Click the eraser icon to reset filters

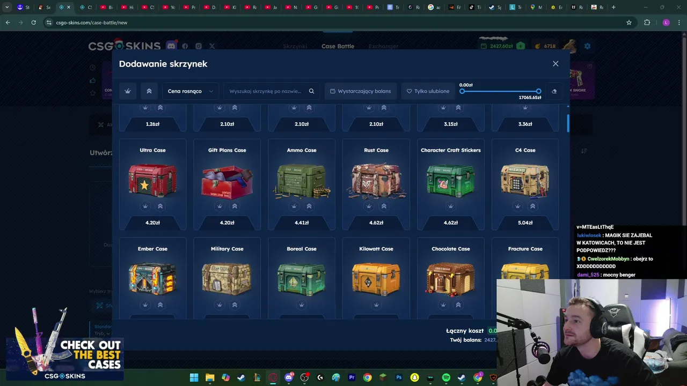pos(554,91)
